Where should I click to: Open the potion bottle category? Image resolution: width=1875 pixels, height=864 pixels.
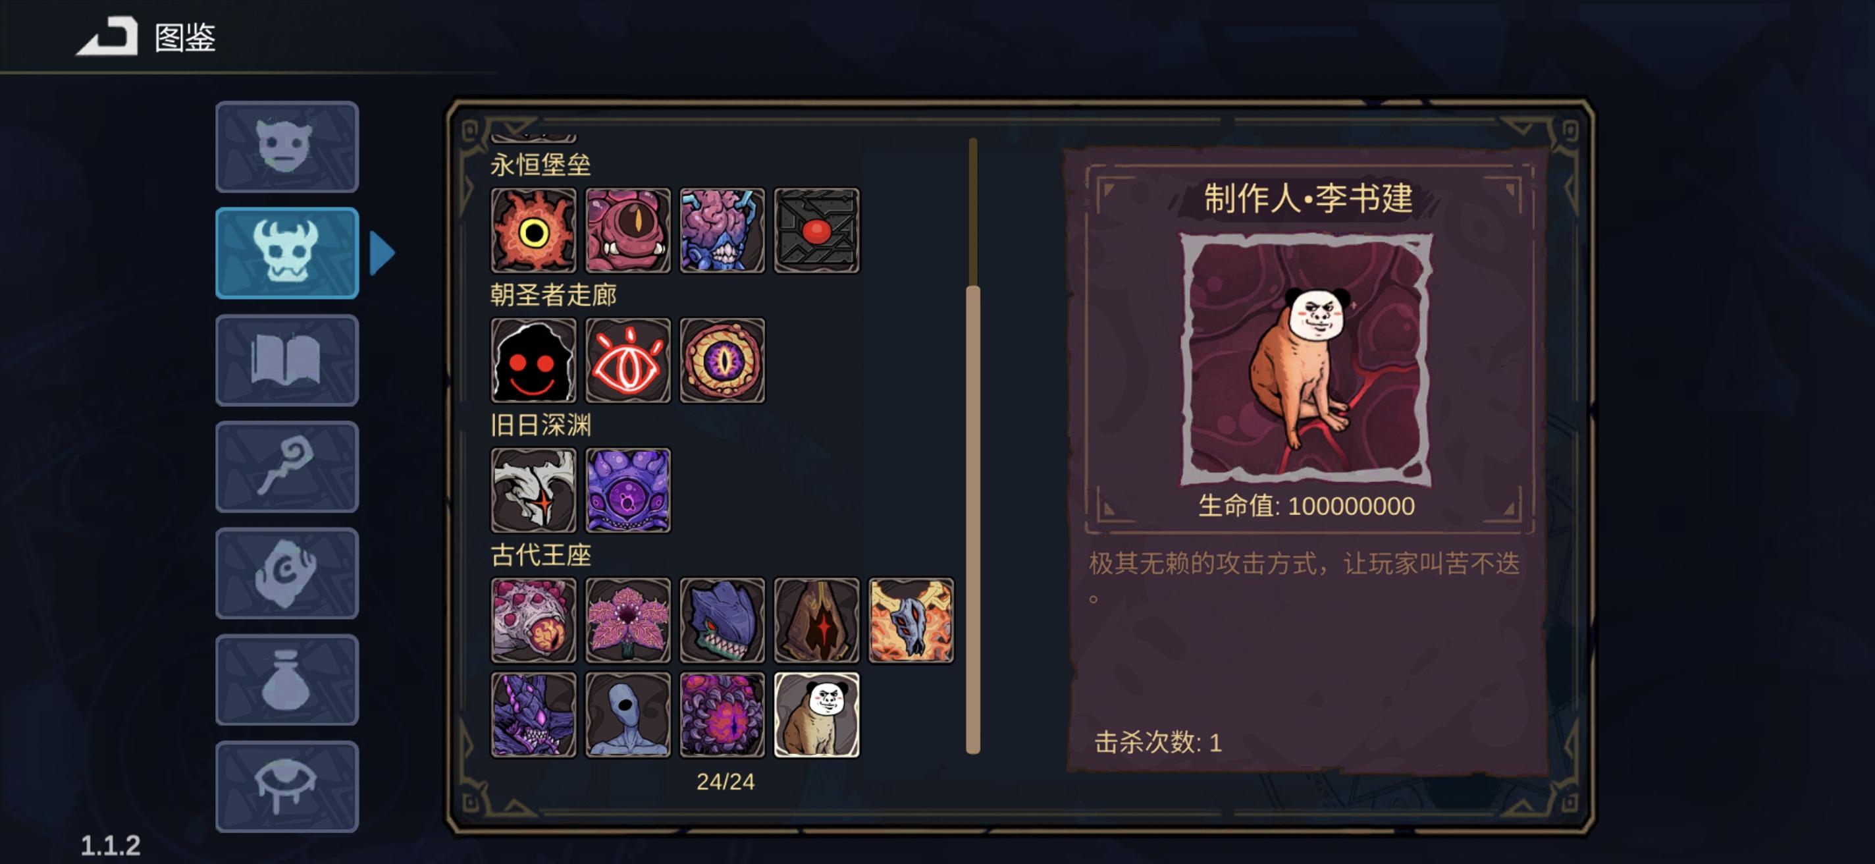tap(287, 680)
